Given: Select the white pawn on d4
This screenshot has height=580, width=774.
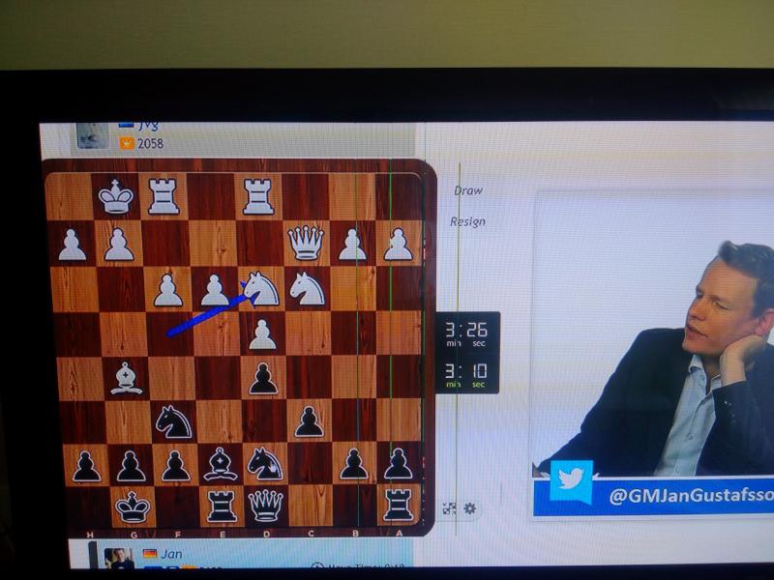Looking at the screenshot, I should pyautogui.click(x=262, y=333).
